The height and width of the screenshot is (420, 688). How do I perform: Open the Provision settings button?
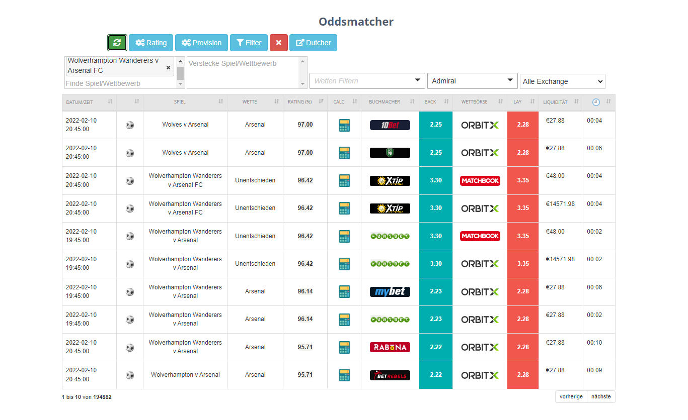201,43
